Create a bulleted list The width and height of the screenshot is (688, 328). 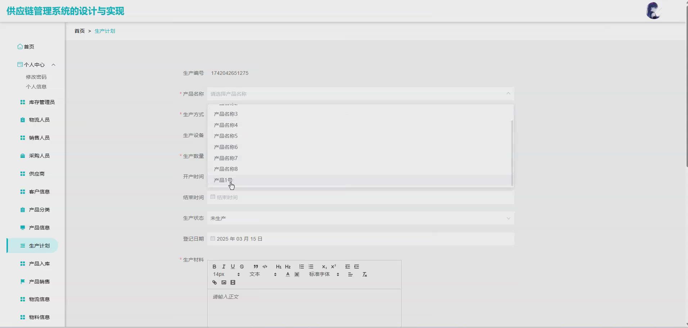pos(311,266)
